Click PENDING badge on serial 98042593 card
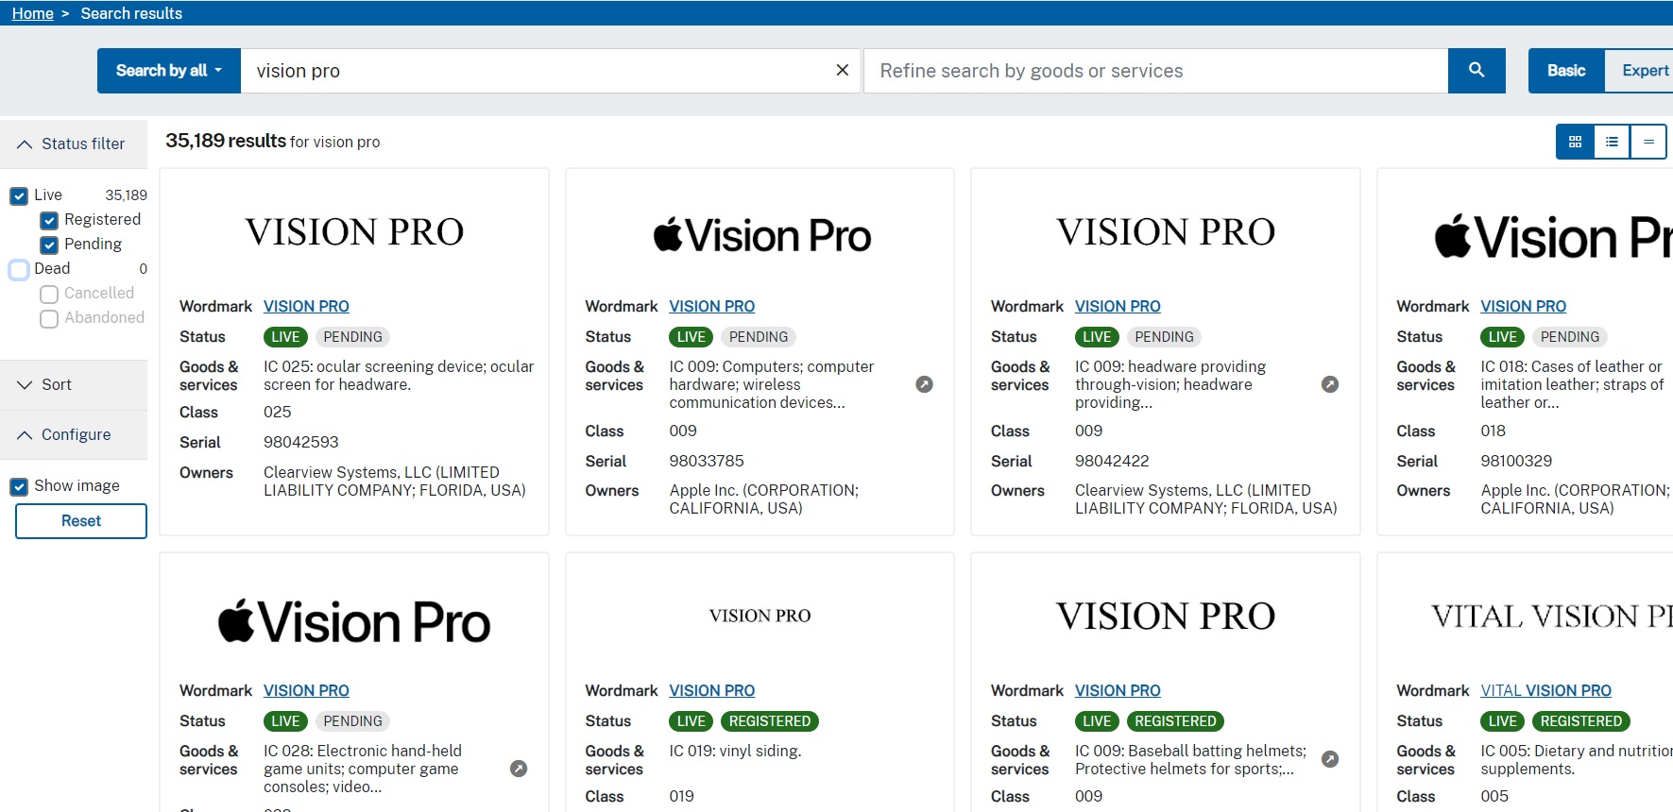The width and height of the screenshot is (1673, 812). (x=352, y=337)
